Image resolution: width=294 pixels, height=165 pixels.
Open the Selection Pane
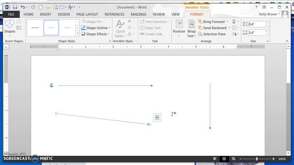212,34
